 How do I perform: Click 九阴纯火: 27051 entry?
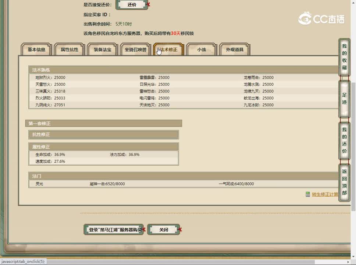pos(50,105)
